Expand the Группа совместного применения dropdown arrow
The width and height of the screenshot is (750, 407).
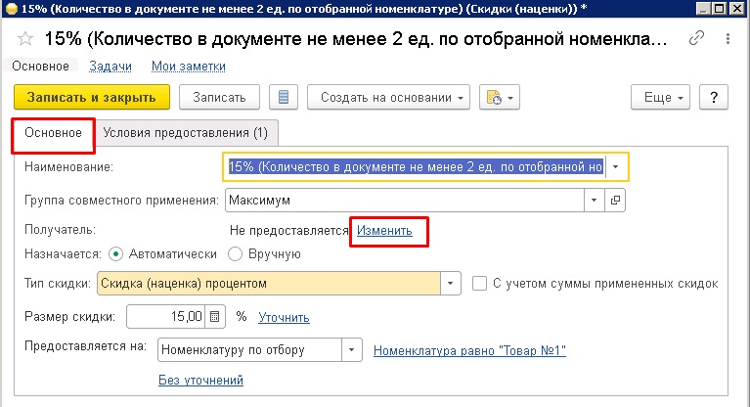click(x=595, y=201)
